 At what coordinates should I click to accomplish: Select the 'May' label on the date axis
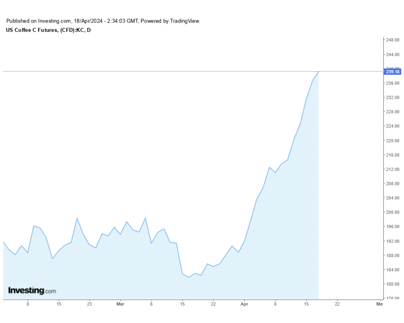379,304
